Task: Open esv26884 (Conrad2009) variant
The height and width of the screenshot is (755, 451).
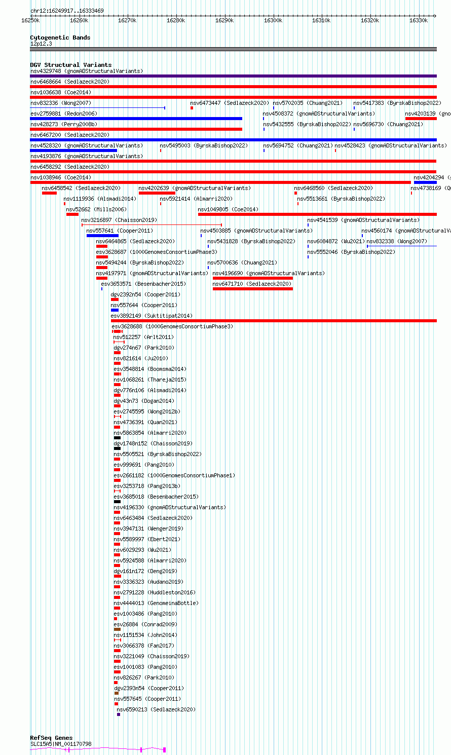Action: [145, 624]
